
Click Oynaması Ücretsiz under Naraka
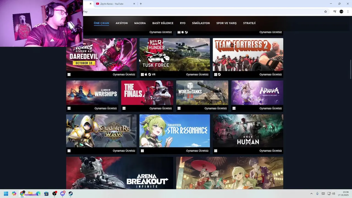point(271,108)
